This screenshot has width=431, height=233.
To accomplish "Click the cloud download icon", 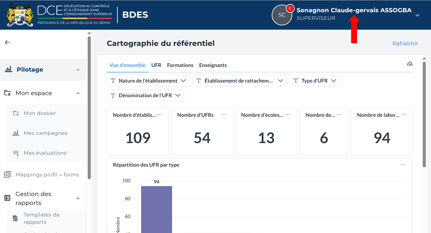I will [x=410, y=64].
